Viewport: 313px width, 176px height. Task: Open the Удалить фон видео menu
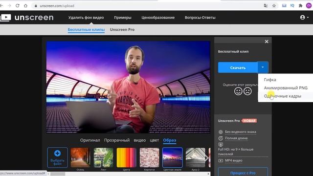[x=86, y=18]
